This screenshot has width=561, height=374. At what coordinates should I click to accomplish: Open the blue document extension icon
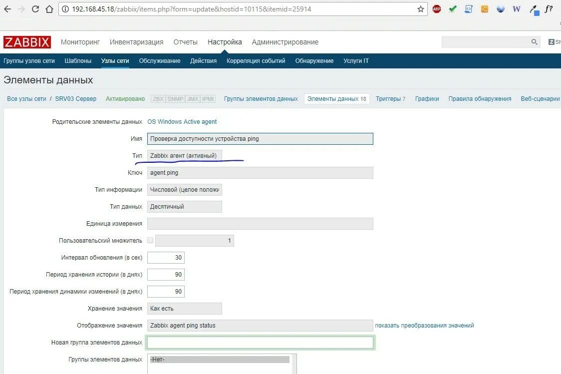click(x=469, y=9)
